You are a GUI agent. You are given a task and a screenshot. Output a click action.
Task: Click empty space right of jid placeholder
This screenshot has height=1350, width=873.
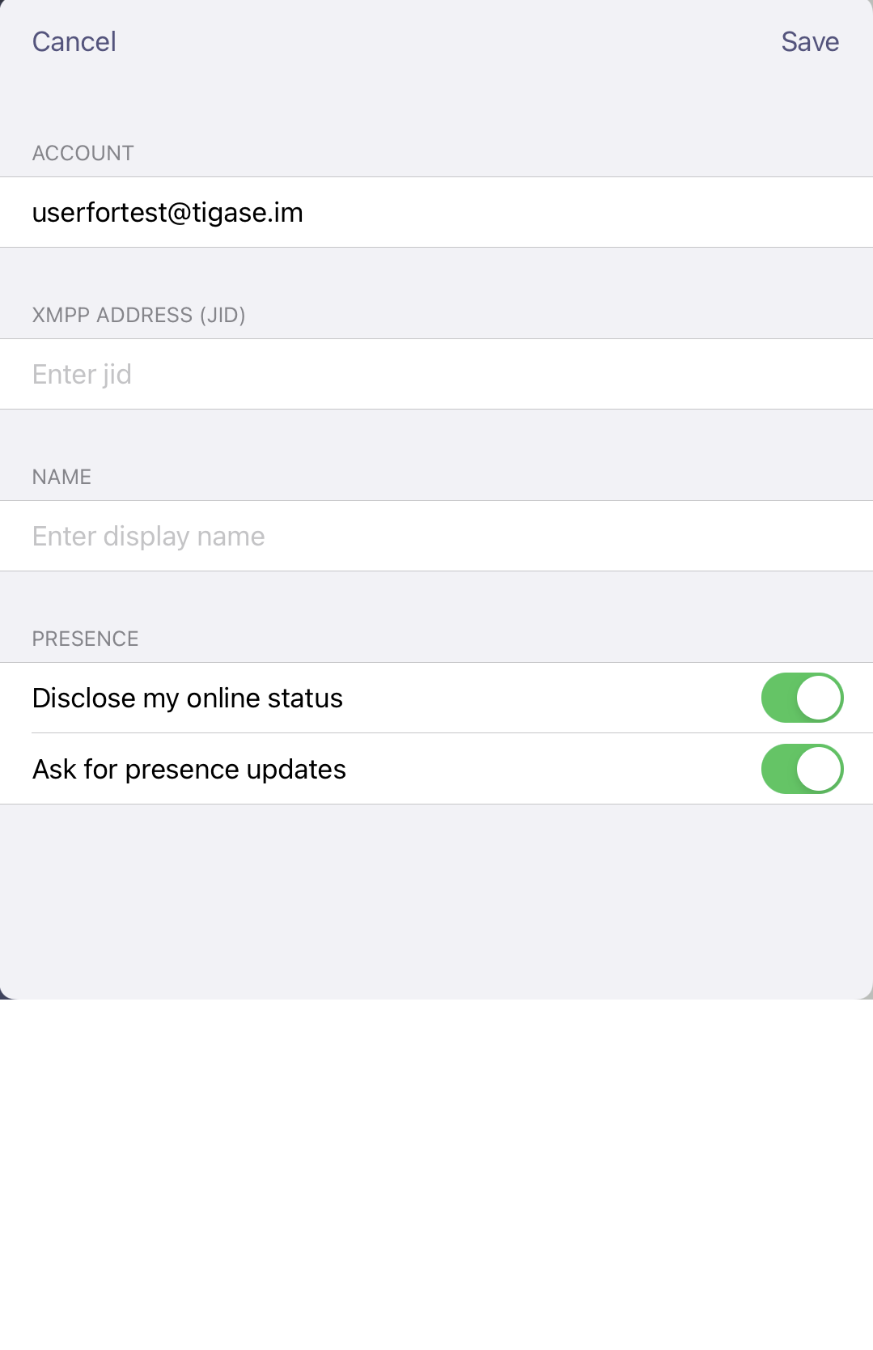tap(502, 374)
